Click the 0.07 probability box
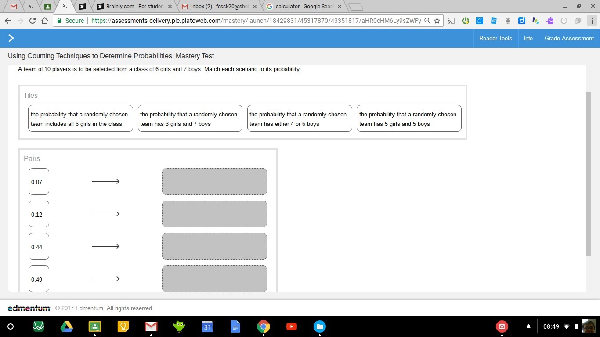Viewport: 600px width, 337px height. coord(39,182)
